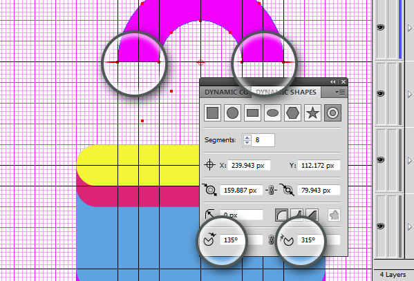Pick the dynamic star shape icon
This screenshot has height=281, width=414.
coord(313,113)
